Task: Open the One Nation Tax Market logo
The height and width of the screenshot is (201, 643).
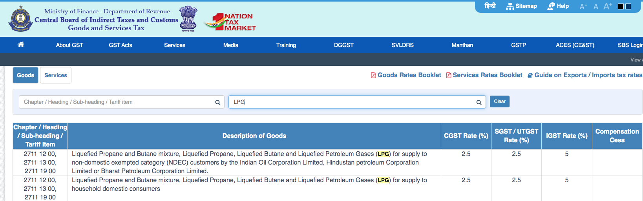Action: [231, 22]
